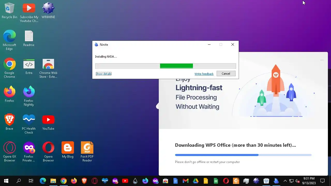Screen dimensions: 331x186
Task: Launch the WINMINE desktop icon
Action: point(48,11)
